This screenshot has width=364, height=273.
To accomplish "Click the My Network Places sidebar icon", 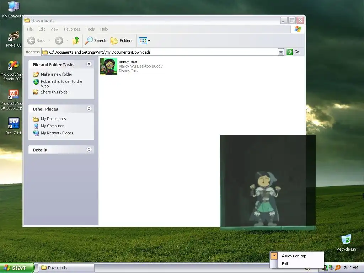I will (x=36, y=133).
